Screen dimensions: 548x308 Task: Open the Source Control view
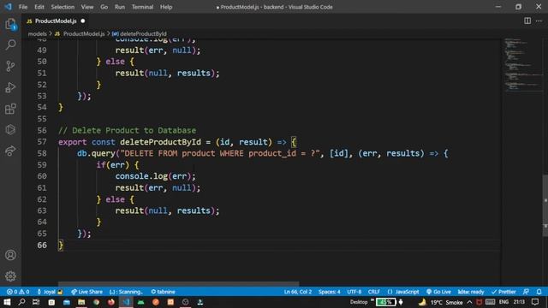10,66
